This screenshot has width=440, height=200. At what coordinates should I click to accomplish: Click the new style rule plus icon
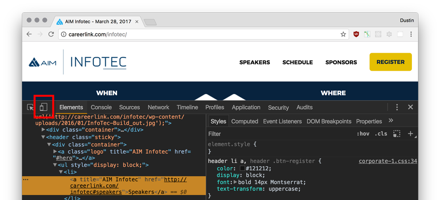pyautogui.click(x=411, y=134)
